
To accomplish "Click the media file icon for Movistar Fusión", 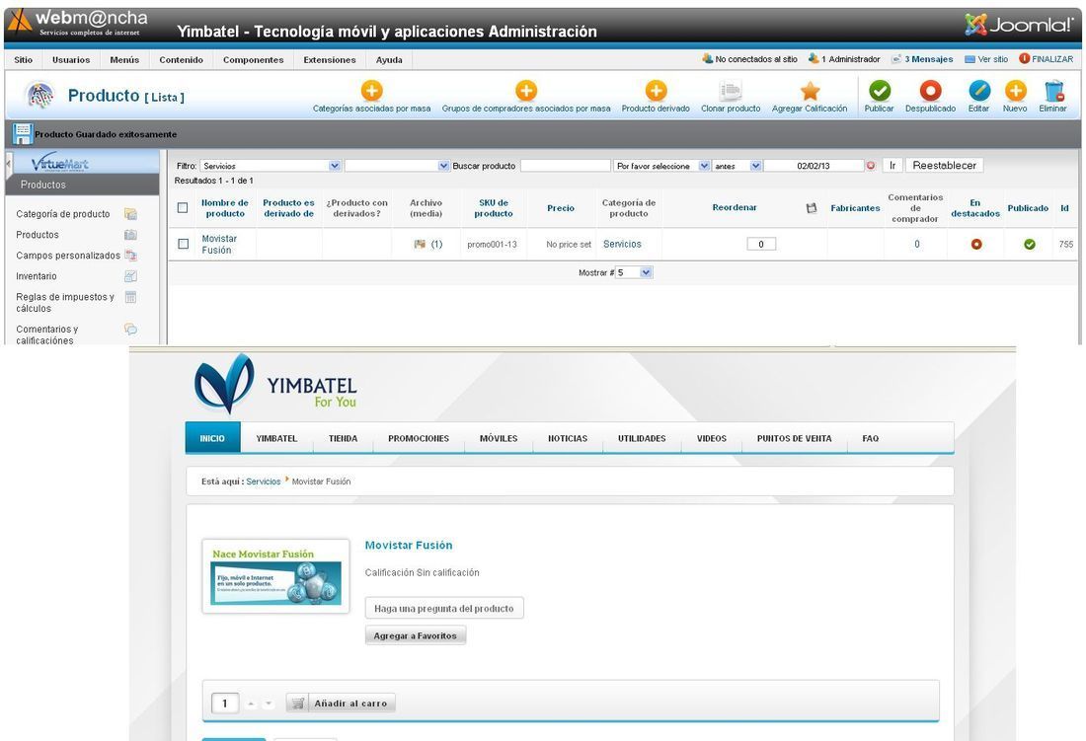I will click(x=419, y=245).
